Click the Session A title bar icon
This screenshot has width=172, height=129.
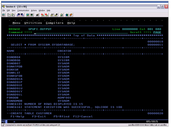point(3,7)
